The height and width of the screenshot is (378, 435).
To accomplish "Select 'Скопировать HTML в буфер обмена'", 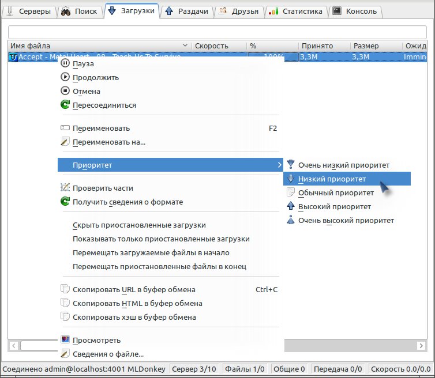I will coord(170,303).
